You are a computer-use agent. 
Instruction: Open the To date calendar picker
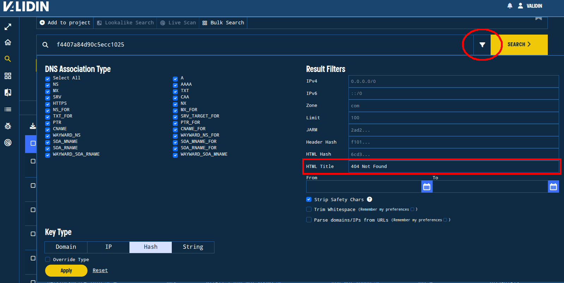pos(553,187)
